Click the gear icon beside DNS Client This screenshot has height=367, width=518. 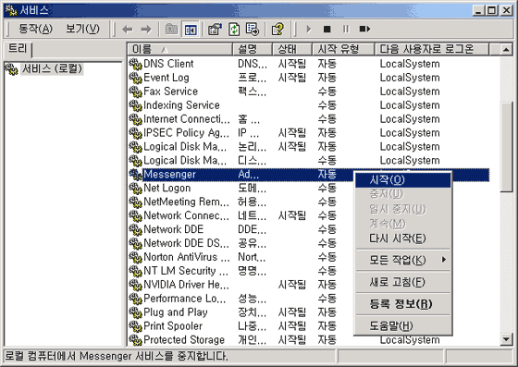click(x=135, y=64)
